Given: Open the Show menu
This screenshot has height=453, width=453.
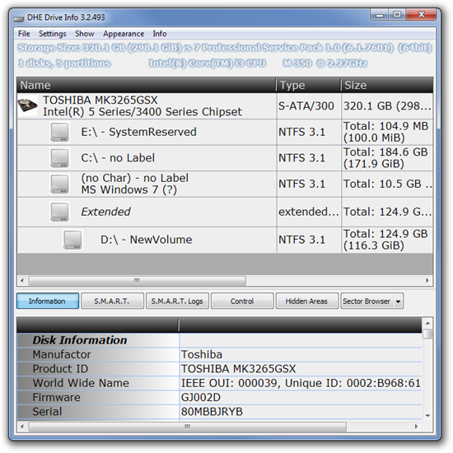Looking at the screenshot, I should [x=85, y=34].
